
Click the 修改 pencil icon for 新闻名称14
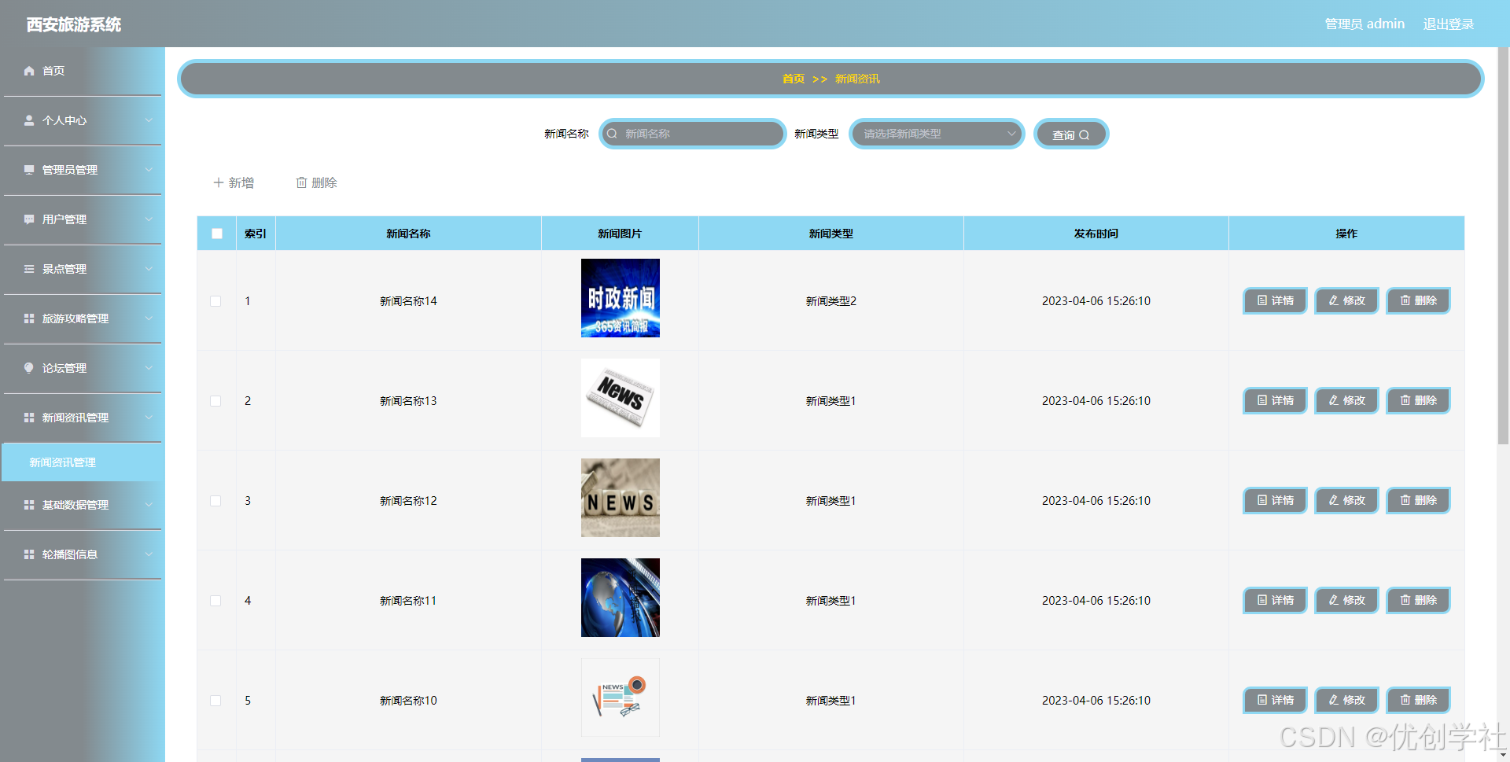point(1334,300)
